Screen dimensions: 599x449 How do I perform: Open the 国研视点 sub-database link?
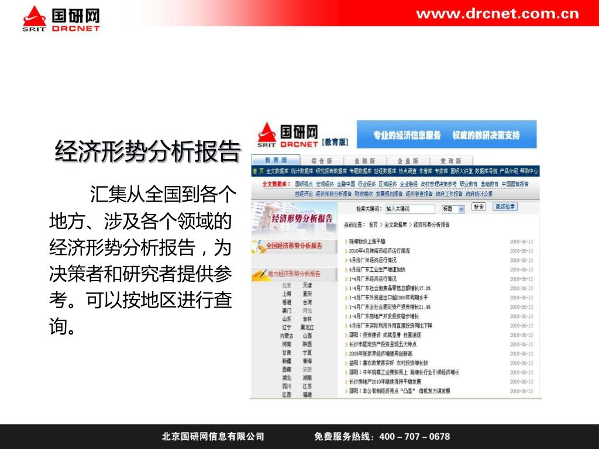coord(304,184)
